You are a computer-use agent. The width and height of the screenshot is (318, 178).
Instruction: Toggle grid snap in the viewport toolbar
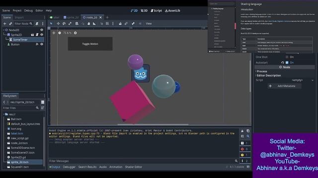click(x=107, y=24)
